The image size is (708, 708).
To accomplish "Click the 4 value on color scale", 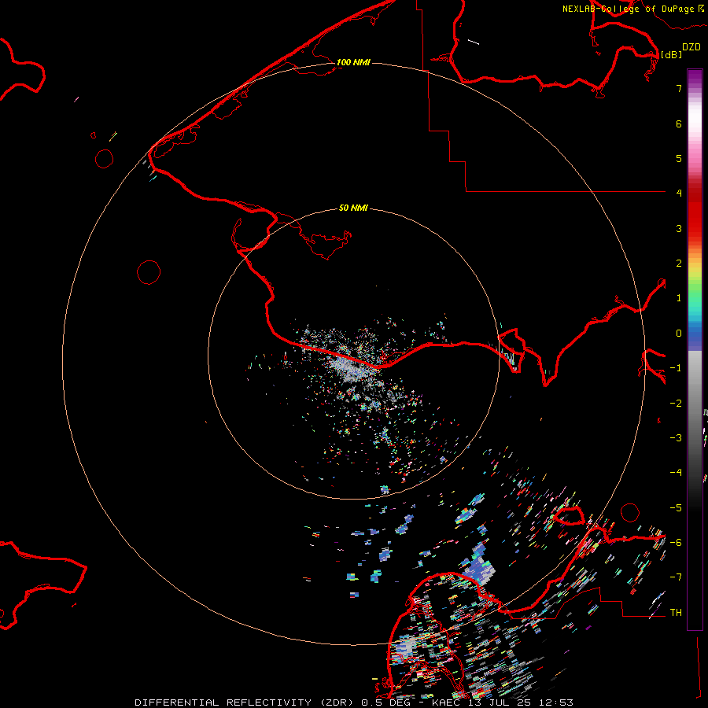I will [679, 194].
